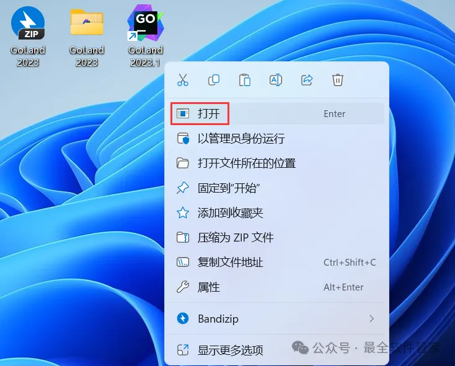Expand the Bandizip submenu arrow

(x=372, y=319)
